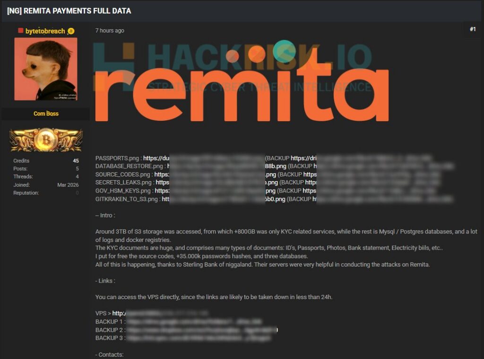484x359 pixels.
Task: Open the bytetobreach dog avatar image
Action: coord(46,69)
